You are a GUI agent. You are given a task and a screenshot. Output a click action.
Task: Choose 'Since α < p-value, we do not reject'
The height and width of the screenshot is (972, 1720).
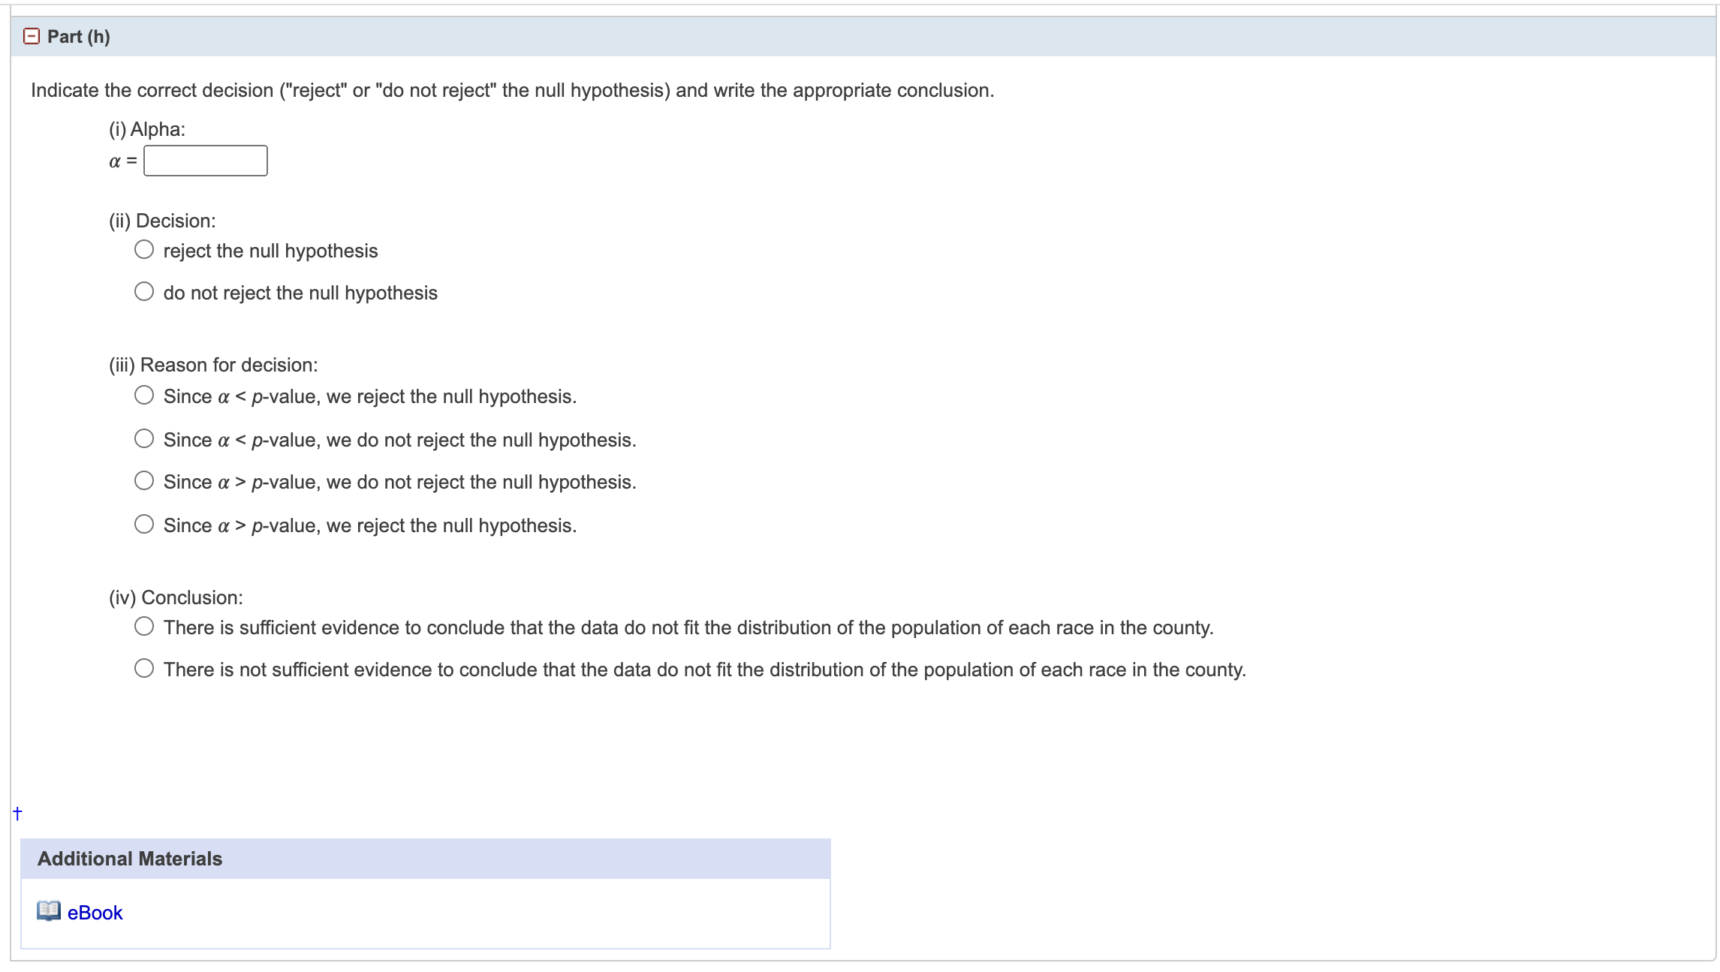[x=144, y=438]
